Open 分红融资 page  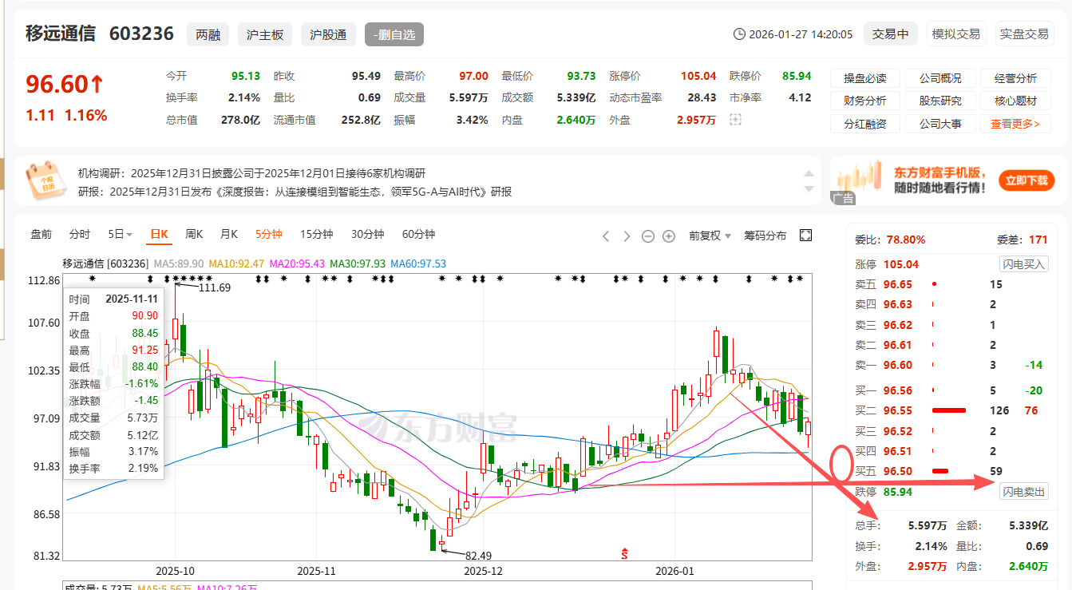pos(865,124)
